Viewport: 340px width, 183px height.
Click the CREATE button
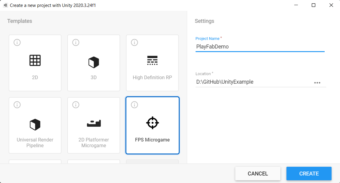[x=309, y=173]
